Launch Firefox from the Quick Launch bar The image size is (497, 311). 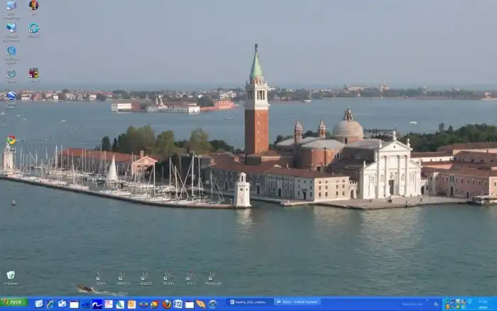[x=167, y=304]
